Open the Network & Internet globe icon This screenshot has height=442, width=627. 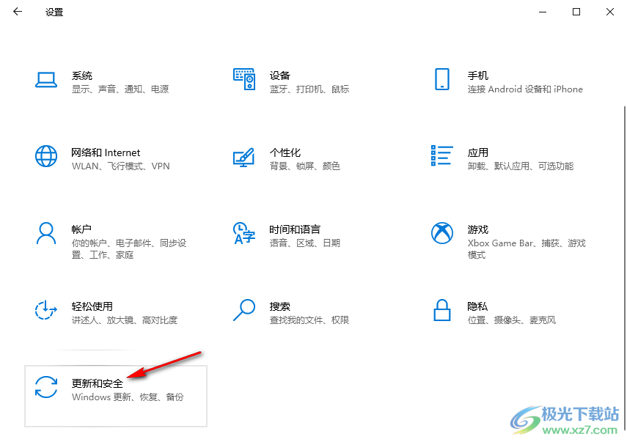pos(46,156)
